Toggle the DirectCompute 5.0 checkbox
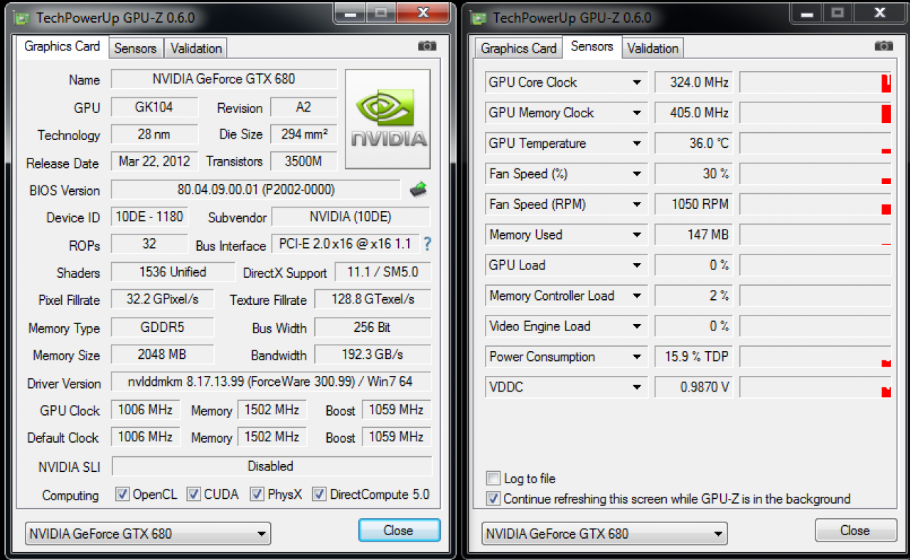 (x=319, y=494)
